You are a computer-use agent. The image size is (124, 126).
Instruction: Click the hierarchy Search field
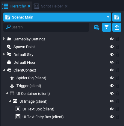[46, 27]
